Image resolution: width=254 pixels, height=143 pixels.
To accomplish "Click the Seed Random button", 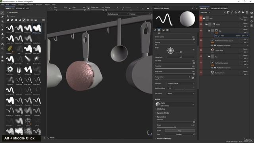I will 179,134.
